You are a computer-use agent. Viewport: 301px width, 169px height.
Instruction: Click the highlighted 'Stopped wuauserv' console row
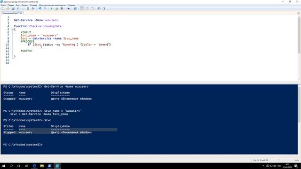click(48, 132)
